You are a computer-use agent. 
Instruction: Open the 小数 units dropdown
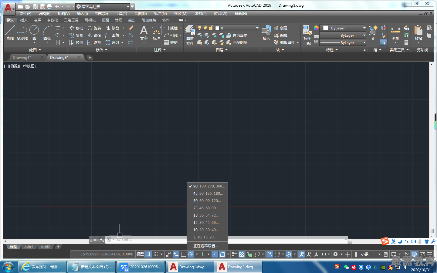point(371,254)
